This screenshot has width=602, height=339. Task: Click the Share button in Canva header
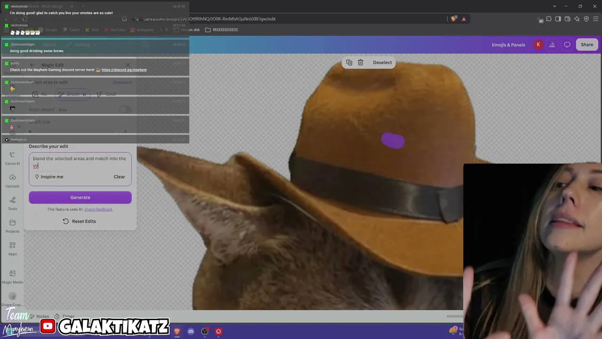click(587, 45)
